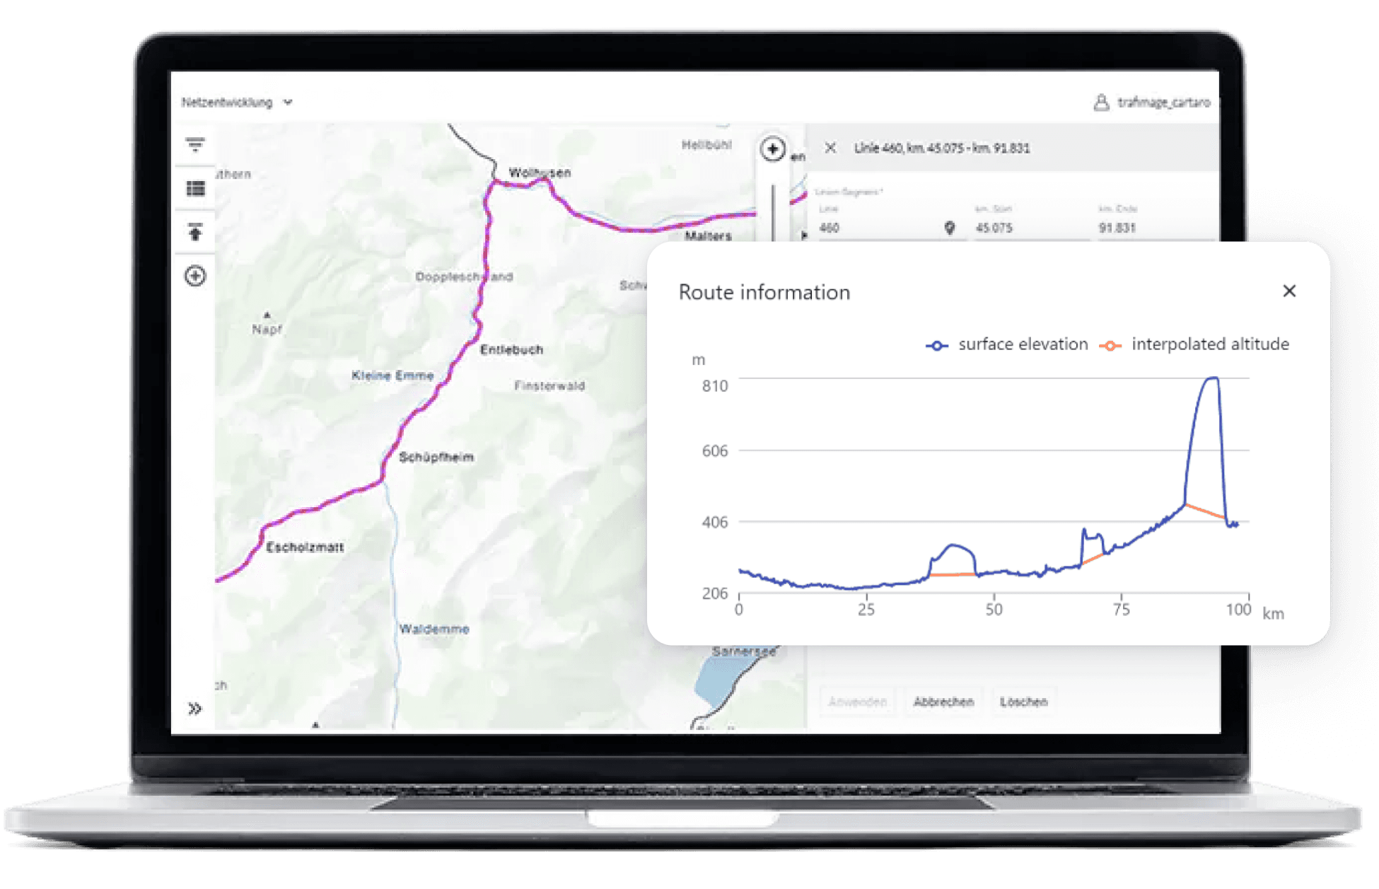
Task: Click the Malters label on map
Action: (x=708, y=236)
